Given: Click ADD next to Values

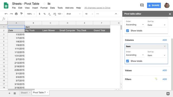Looking at the screenshot, I should tap(165, 70).
